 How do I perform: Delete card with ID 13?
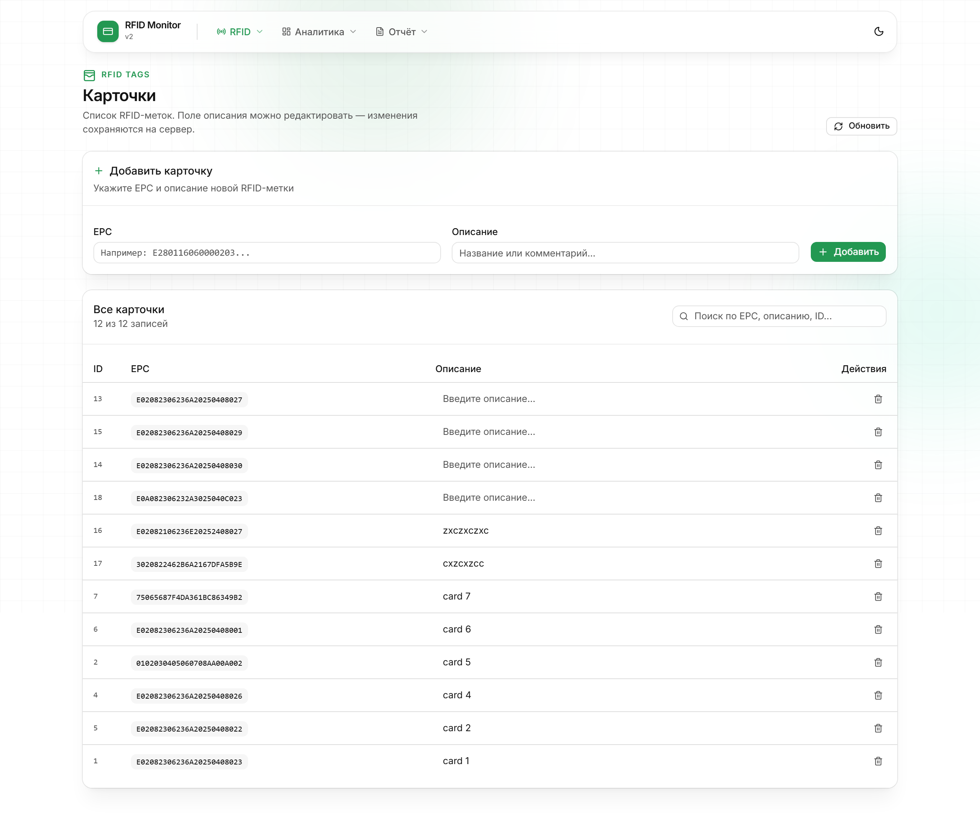point(878,399)
